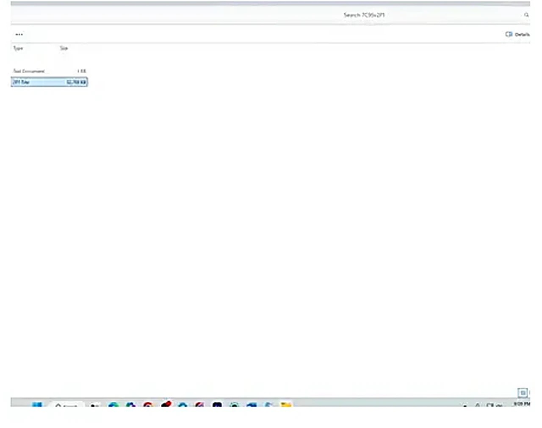Click the size value of the 2PI File
This screenshot has height=428, width=542.
(x=76, y=82)
